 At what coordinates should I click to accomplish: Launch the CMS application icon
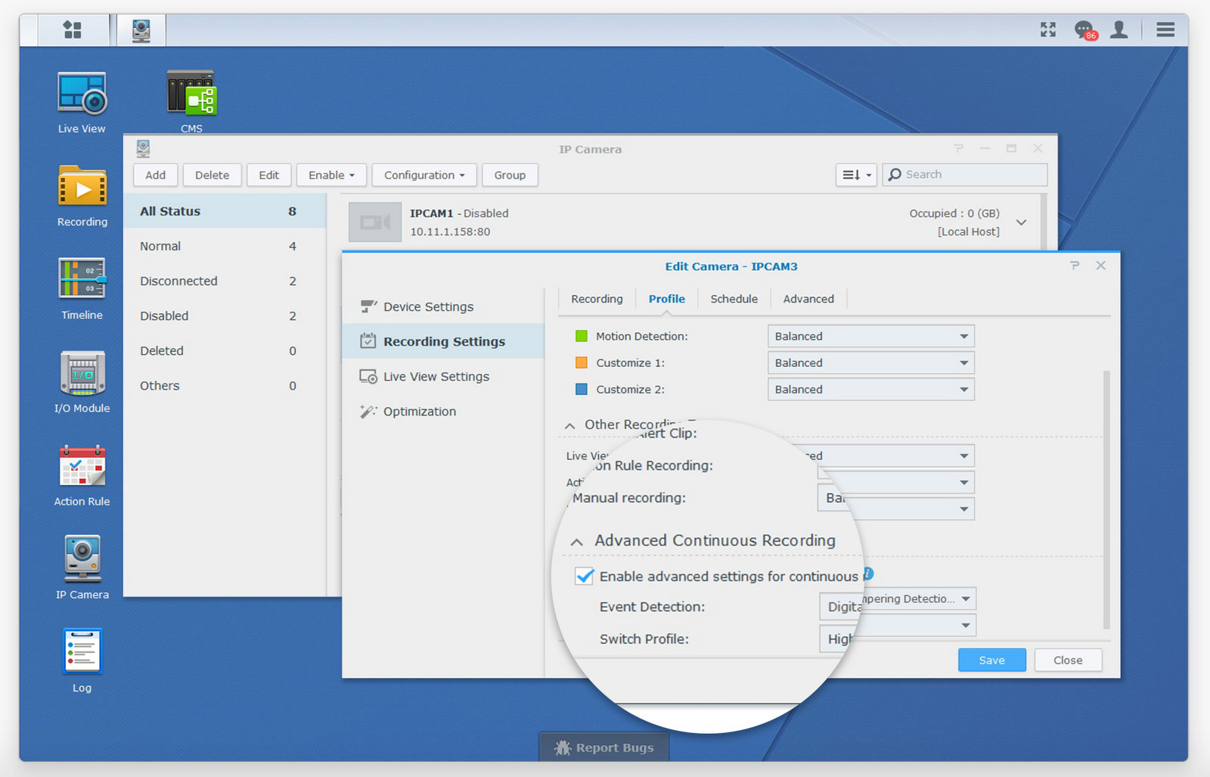coord(191,93)
